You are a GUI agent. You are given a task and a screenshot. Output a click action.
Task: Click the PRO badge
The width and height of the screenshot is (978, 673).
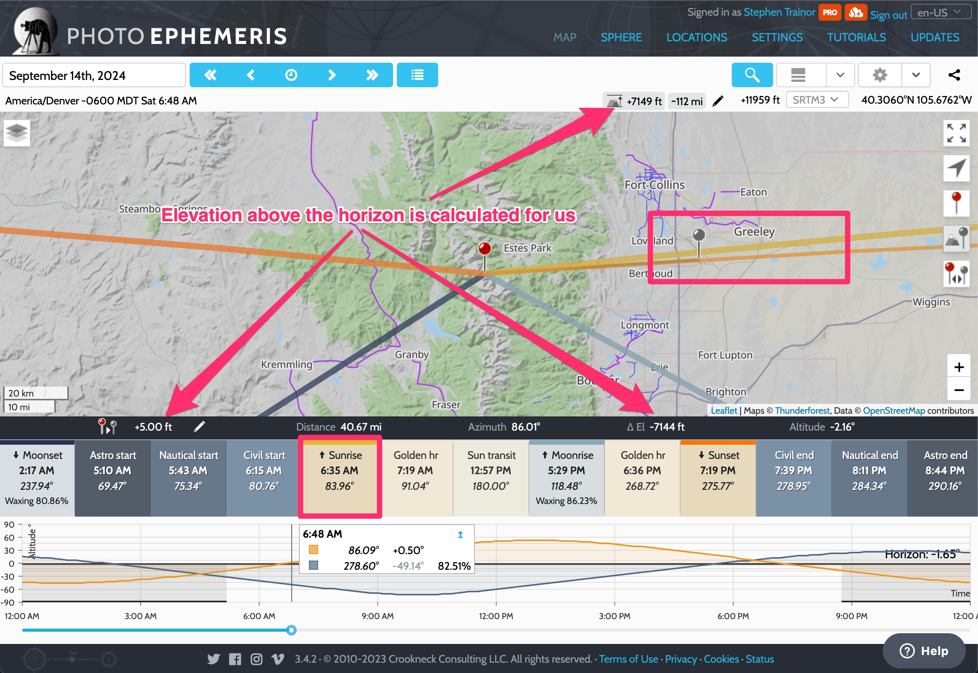(x=830, y=13)
